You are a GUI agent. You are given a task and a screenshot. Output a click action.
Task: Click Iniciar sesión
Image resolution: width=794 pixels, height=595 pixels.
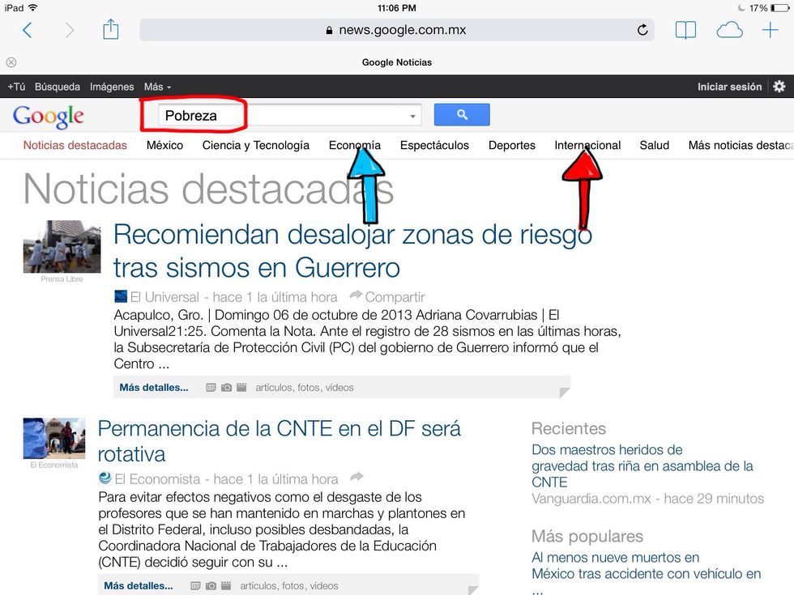point(729,87)
